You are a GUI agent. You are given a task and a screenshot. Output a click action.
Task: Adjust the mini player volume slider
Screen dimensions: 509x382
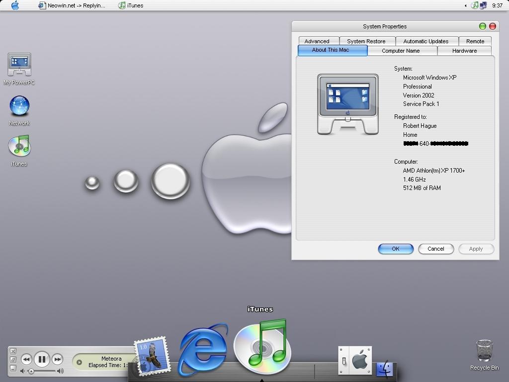31,371
